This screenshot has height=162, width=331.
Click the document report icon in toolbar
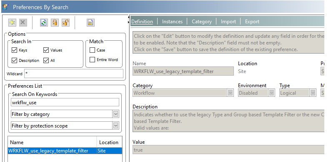[x=90, y=22]
